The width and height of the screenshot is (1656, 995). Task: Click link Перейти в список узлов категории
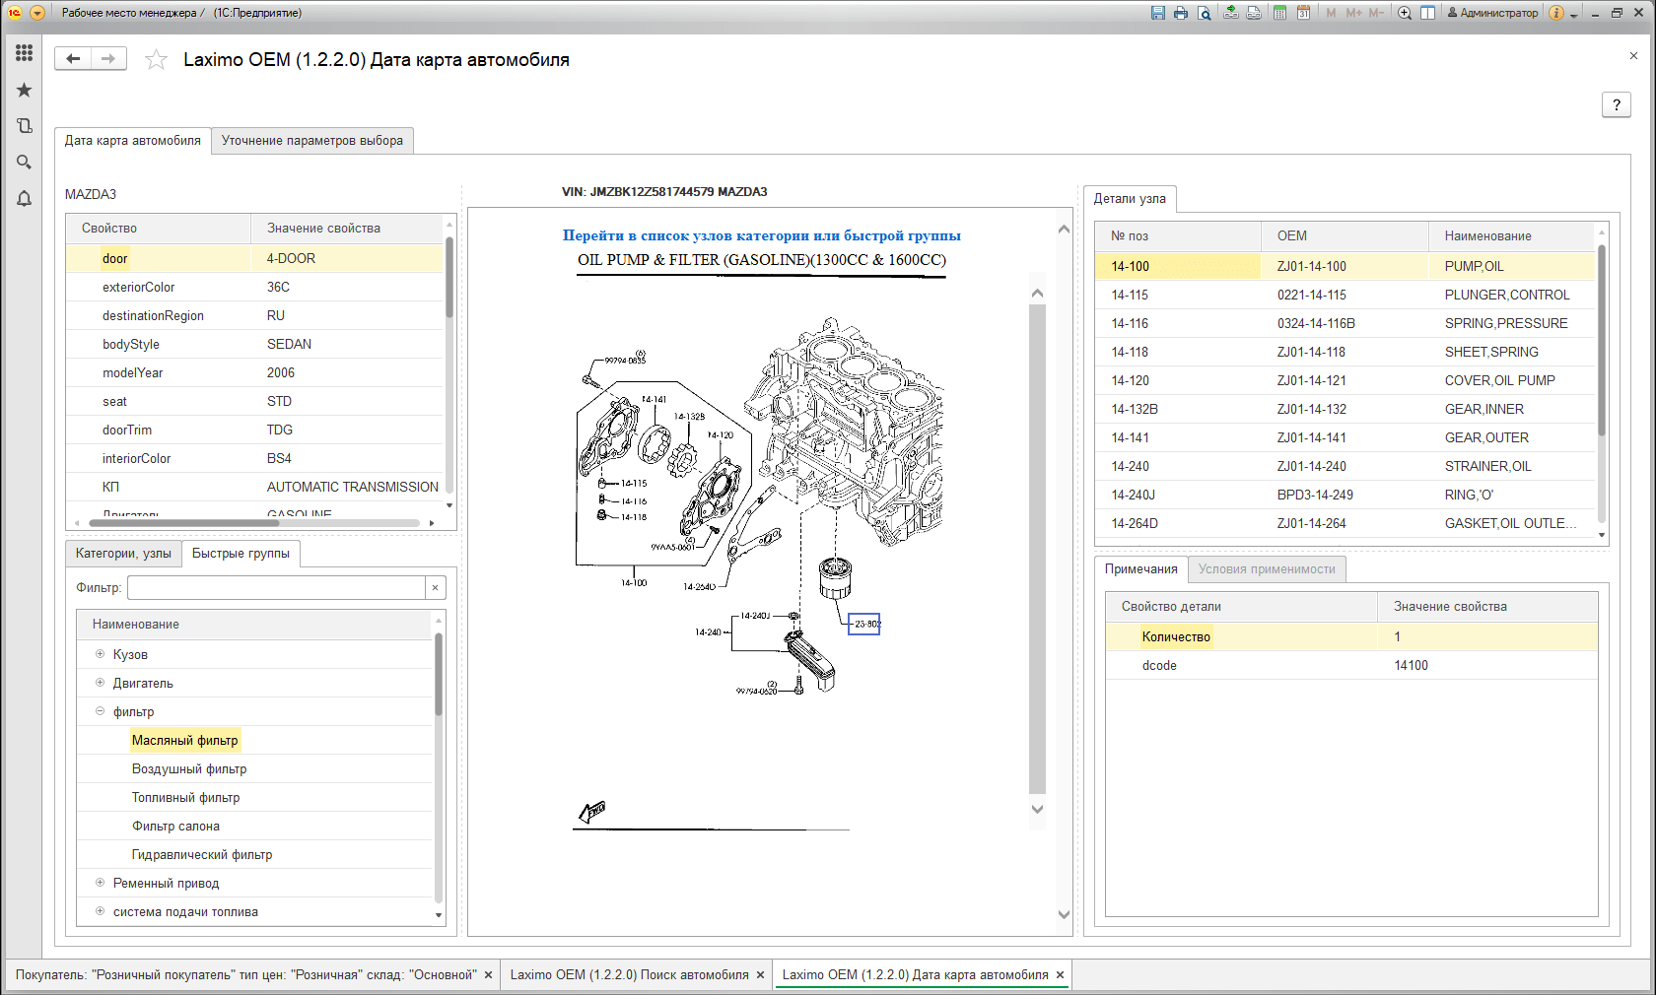click(761, 235)
